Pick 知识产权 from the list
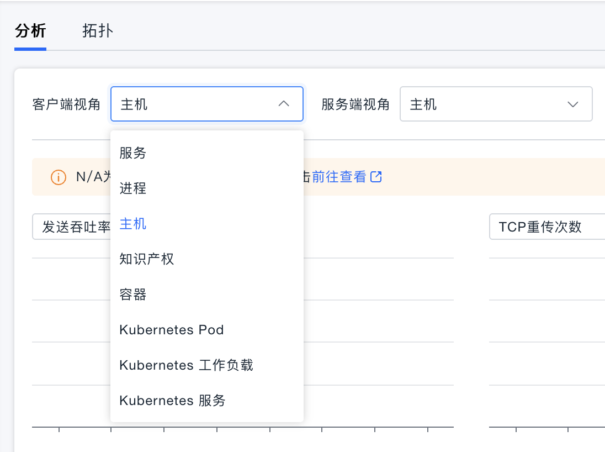605x452 pixels. [x=147, y=259]
